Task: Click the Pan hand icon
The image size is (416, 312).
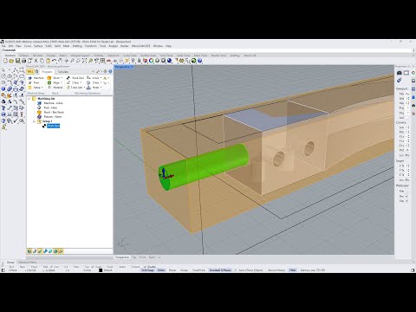Action: click(x=60, y=61)
